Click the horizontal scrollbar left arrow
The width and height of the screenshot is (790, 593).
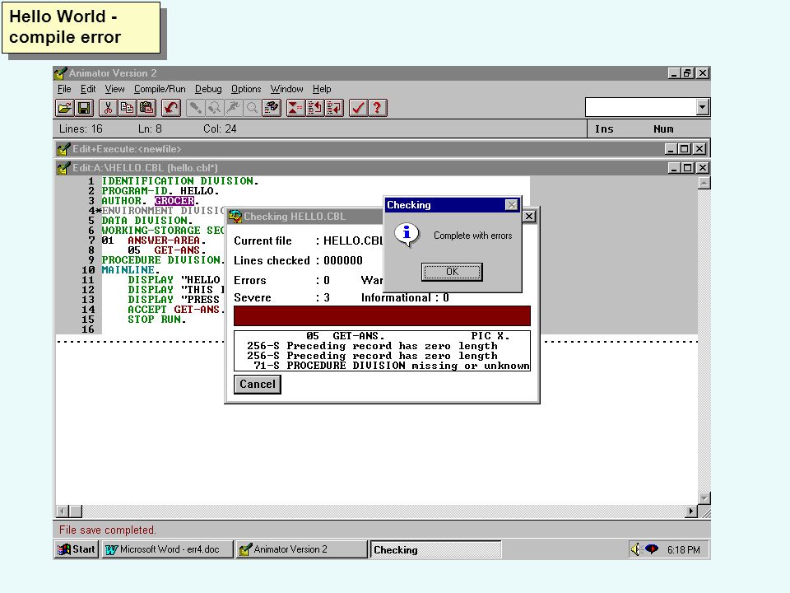pos(62,511)
